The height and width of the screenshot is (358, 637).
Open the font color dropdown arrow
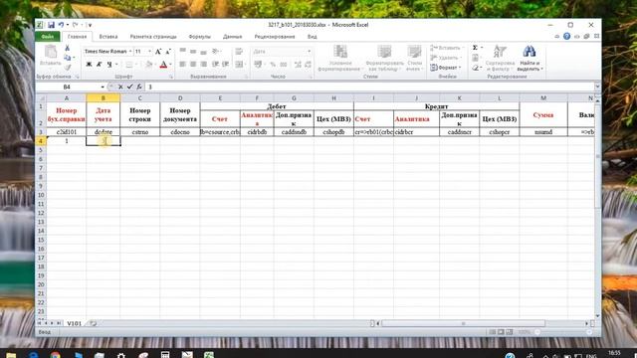[170, 64]
